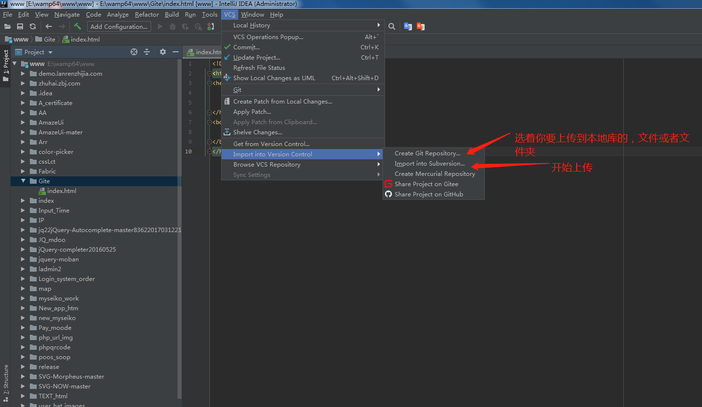This screenshot has width=702, height=407.
Task: Click the Search Everywhere magnifier icon
Action: (x=392, y=26)
